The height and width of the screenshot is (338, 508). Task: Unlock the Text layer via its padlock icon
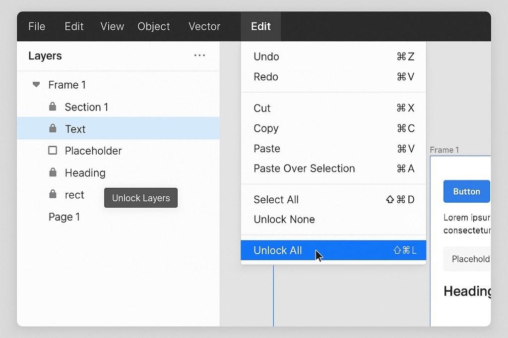point(53,128)
